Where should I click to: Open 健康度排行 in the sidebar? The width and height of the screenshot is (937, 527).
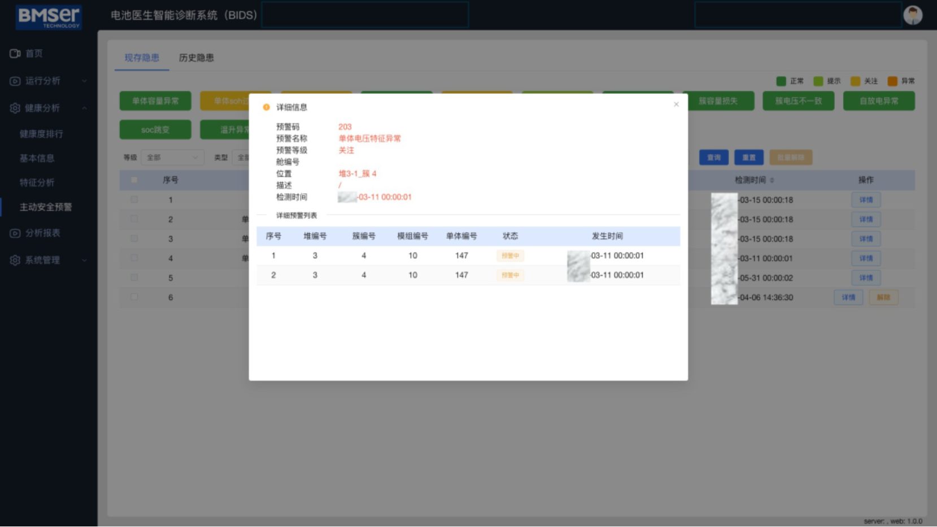pyautogui.click(x=41, y=134)
